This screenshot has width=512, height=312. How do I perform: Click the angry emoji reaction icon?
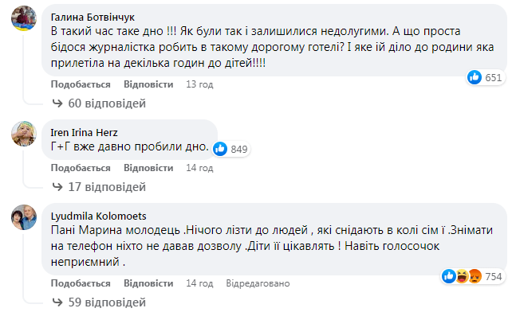point(475,276)
